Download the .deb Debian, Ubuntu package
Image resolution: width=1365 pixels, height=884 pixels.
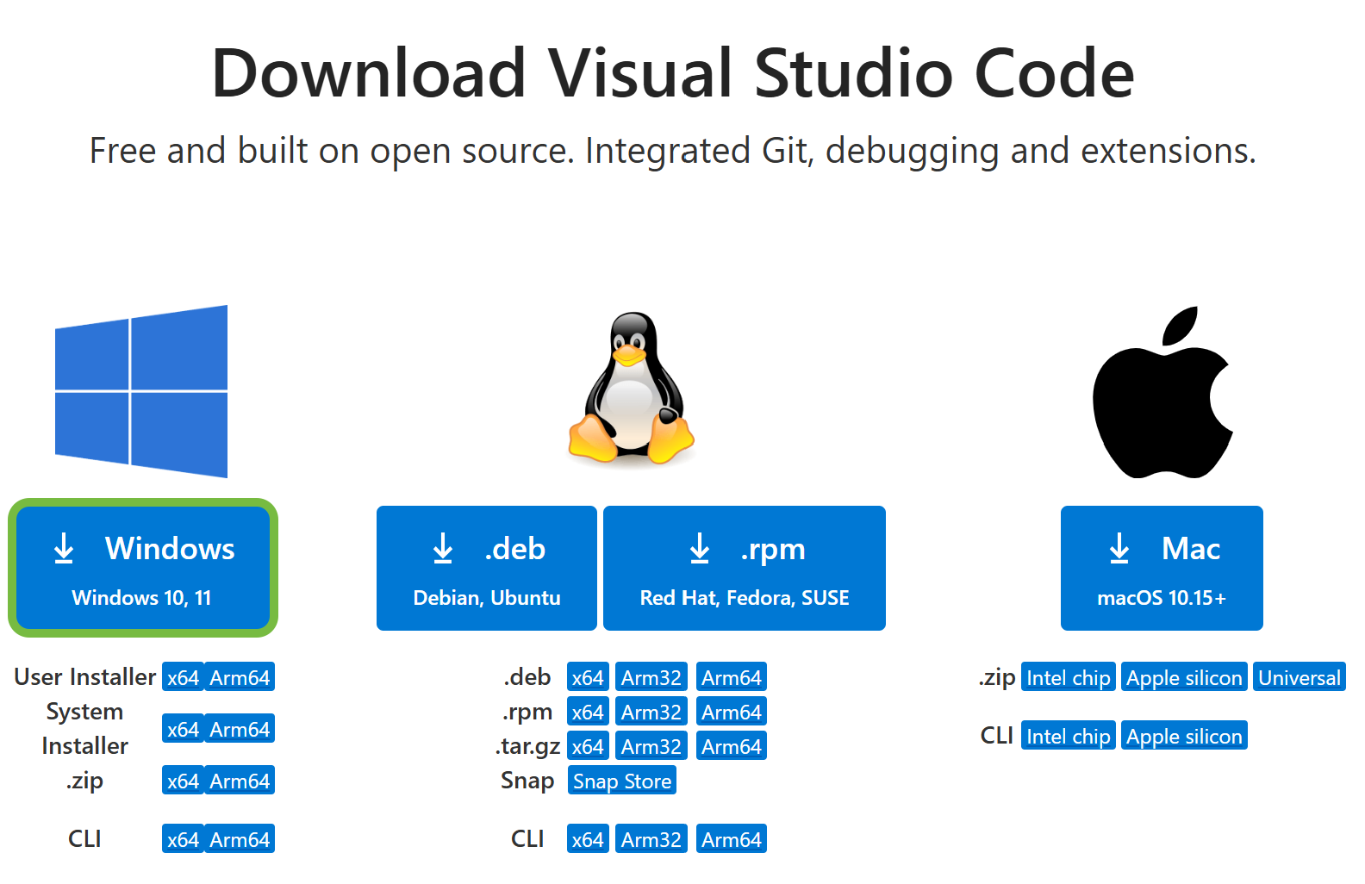487,568
